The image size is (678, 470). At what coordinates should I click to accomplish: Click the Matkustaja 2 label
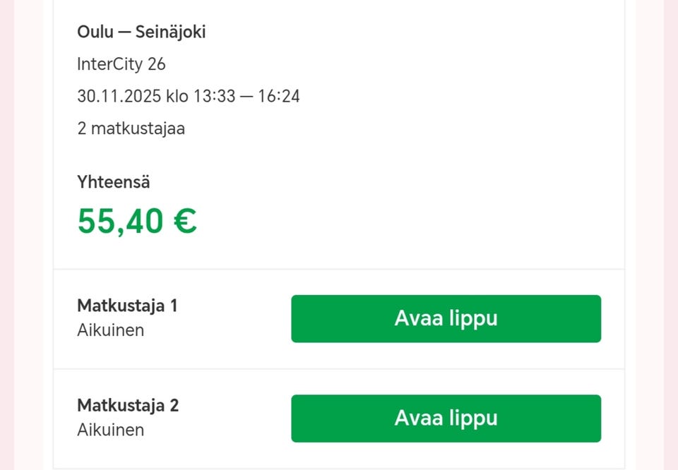click(x=127, y=406)
